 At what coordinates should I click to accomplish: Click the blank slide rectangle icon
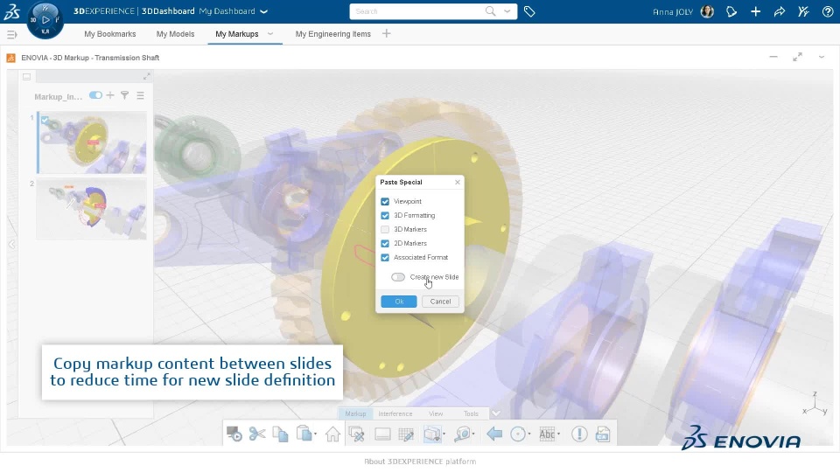click(x=382, y=434)
